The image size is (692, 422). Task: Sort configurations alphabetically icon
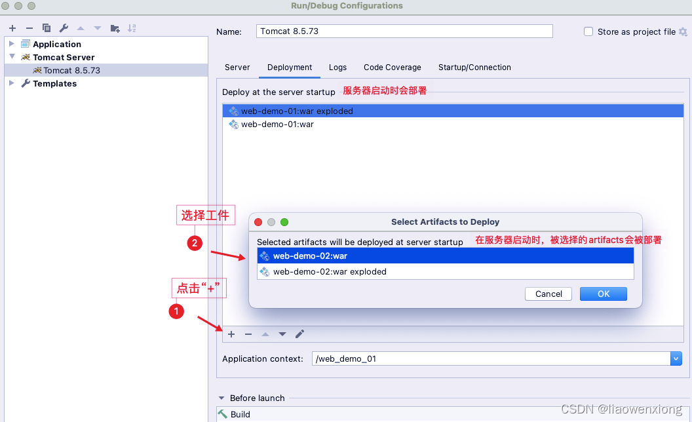[132, 28]
